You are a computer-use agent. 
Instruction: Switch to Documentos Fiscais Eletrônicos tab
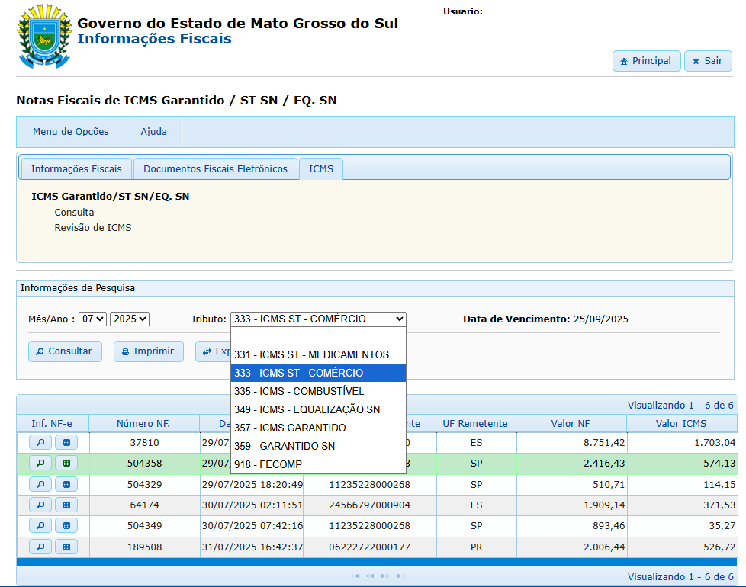215,168
